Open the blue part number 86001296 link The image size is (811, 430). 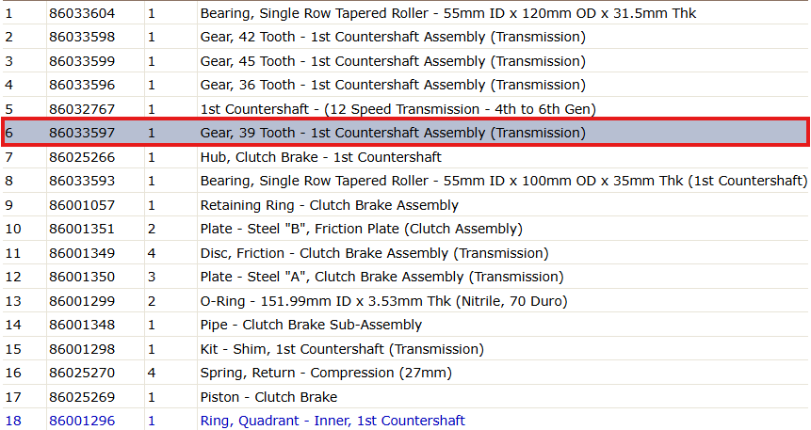[82, 421]
